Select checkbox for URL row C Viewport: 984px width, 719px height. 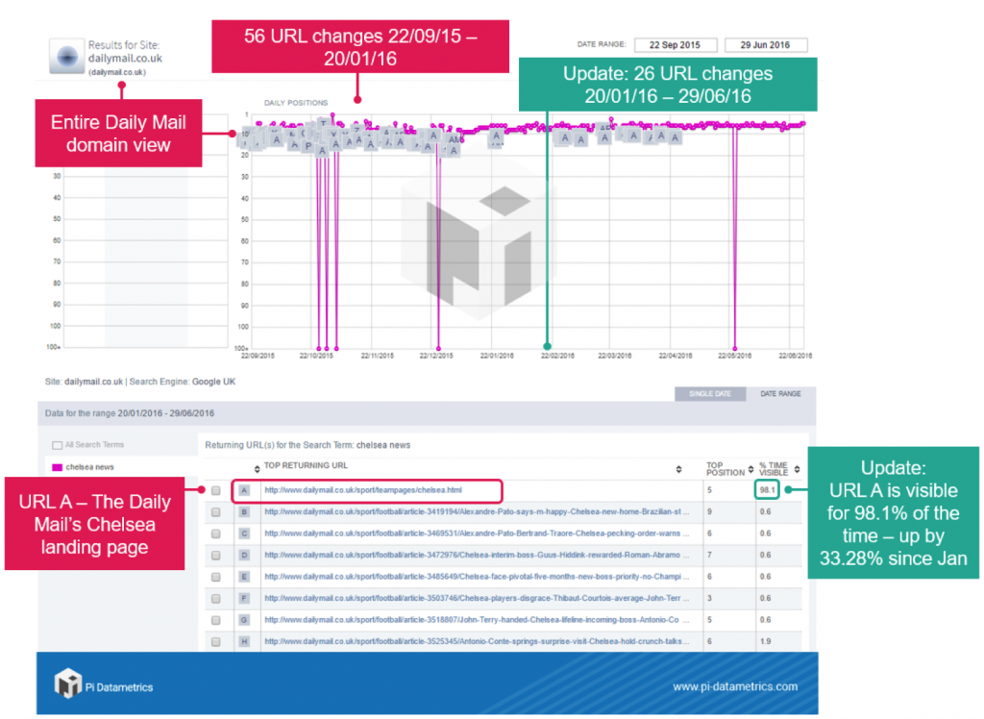click(216, 533)
